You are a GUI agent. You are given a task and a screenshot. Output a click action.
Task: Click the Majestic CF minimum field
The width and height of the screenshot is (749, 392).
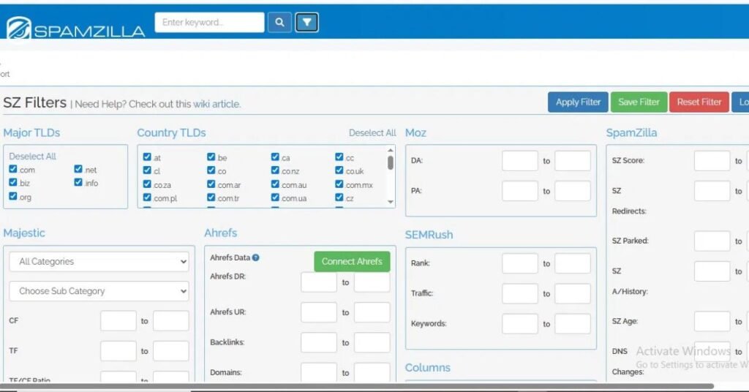[x=118, y=321]
